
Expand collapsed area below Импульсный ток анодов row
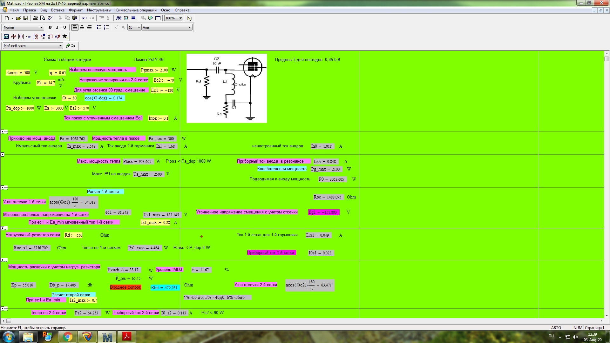point(2,155)
